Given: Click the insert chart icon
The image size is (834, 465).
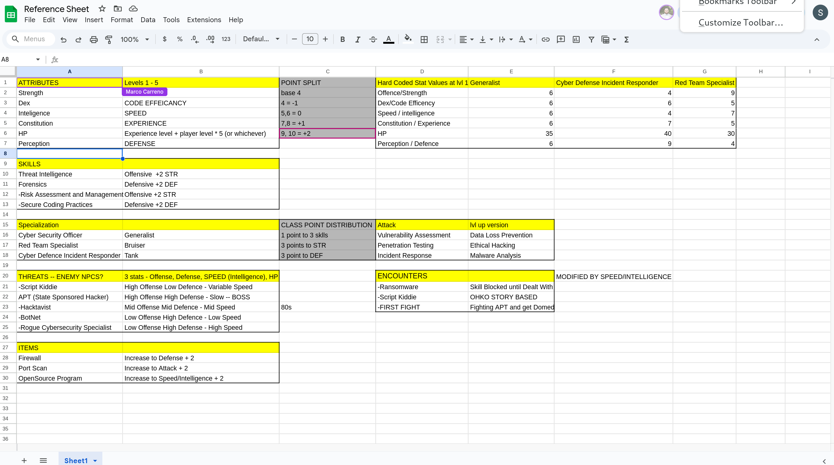Looking at the screenshot, I should pos(576,39).
